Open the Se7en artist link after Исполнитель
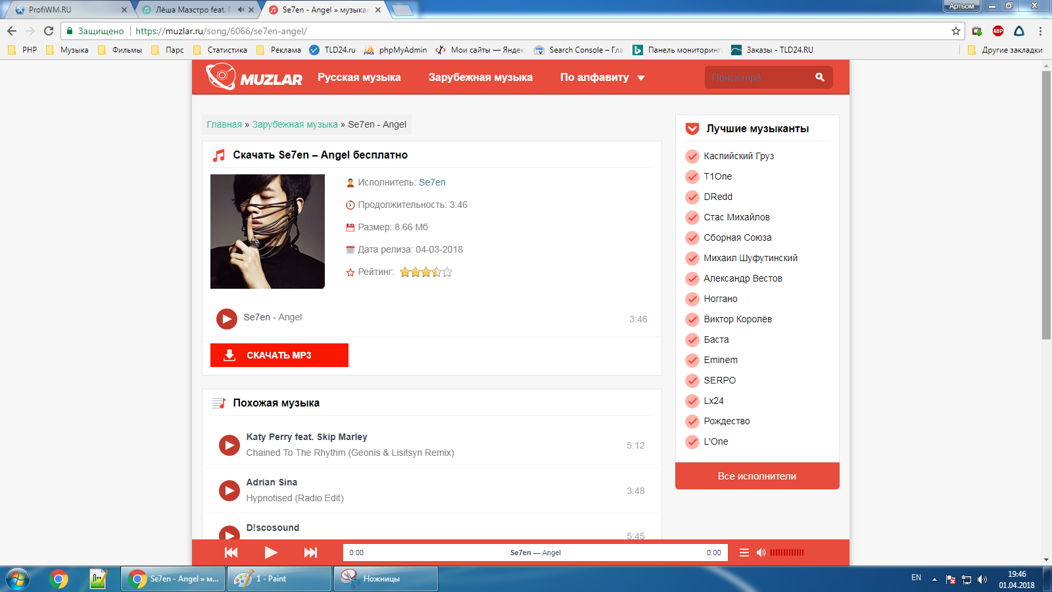This screenshot has height=592, width=1052. [x=432, y=182]
